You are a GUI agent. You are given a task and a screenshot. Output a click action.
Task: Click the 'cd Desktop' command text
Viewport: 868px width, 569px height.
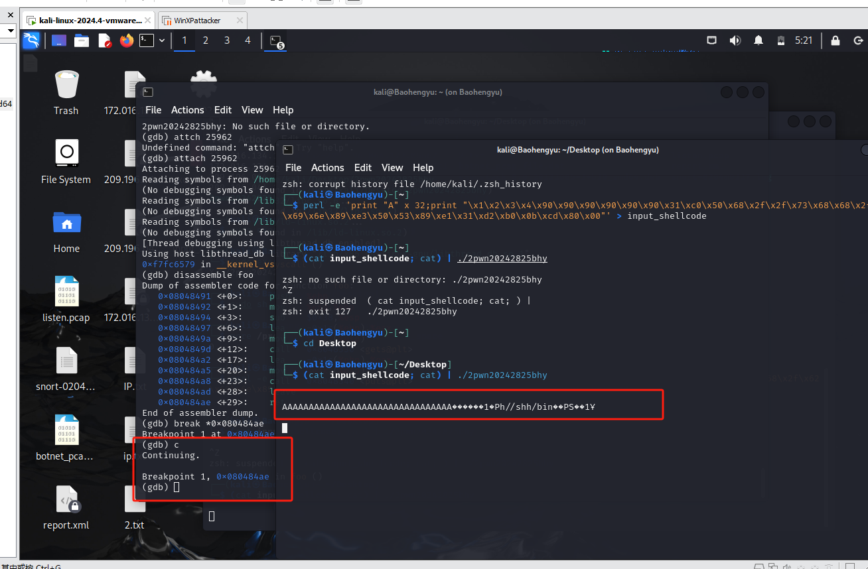coord(330,344)
